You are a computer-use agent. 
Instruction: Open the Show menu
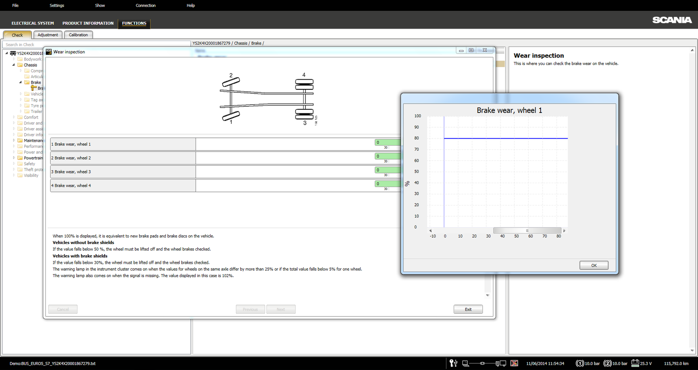(x=100, y=5)
